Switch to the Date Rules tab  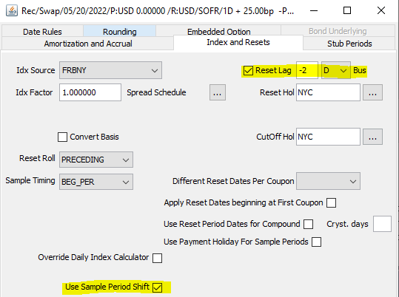tap(42, 32)
